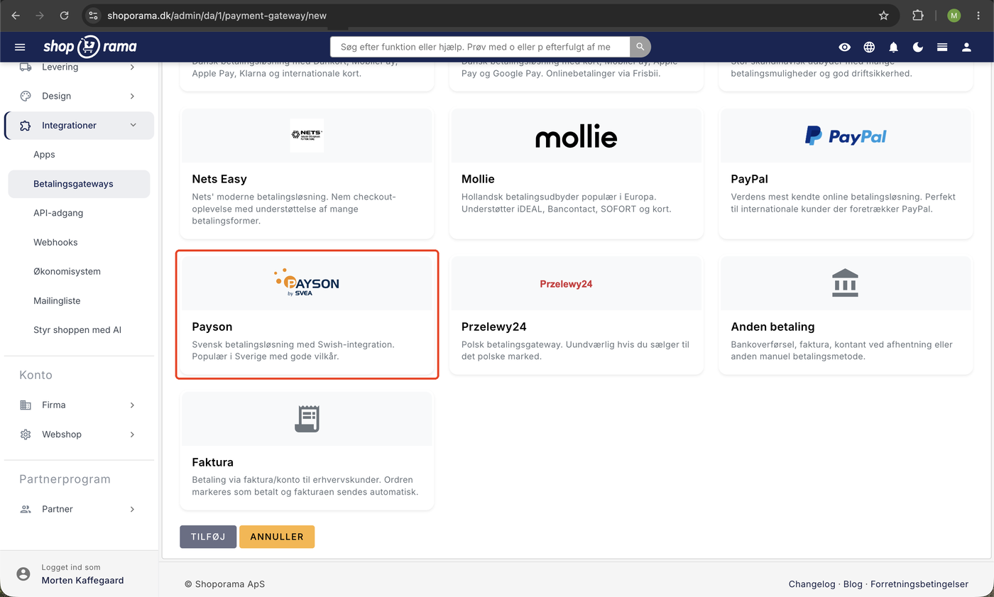Screen dimensions: 994x597
Task: Click the Firma building icon
Action: coord(26,405)
